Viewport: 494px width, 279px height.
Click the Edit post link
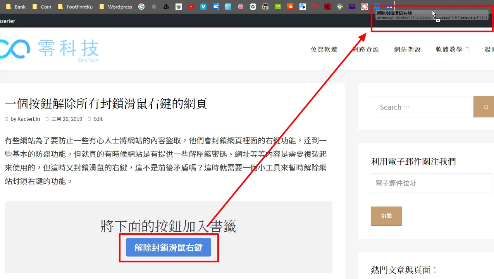[98, 119]
